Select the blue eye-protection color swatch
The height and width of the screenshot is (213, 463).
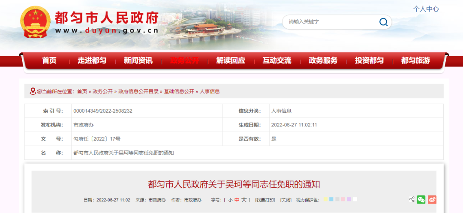click(x=331, y=199)
